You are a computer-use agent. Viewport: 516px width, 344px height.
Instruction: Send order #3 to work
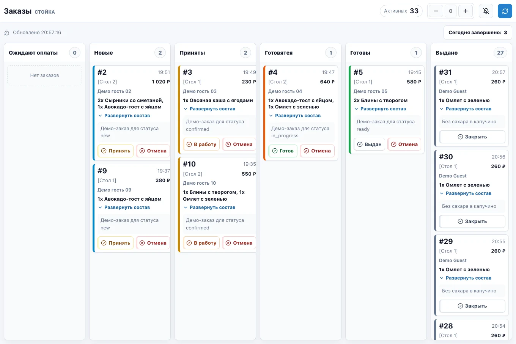pos(201,145)
